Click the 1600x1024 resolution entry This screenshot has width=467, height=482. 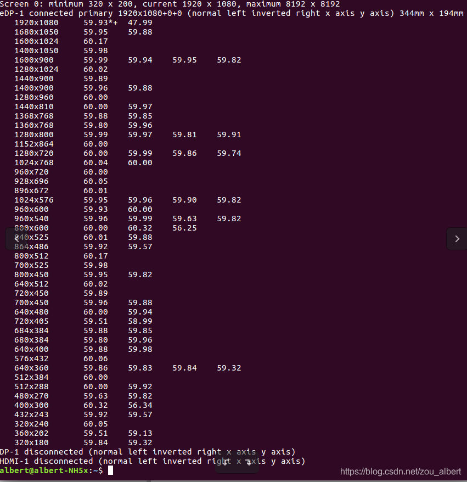[x=36, y=41]
